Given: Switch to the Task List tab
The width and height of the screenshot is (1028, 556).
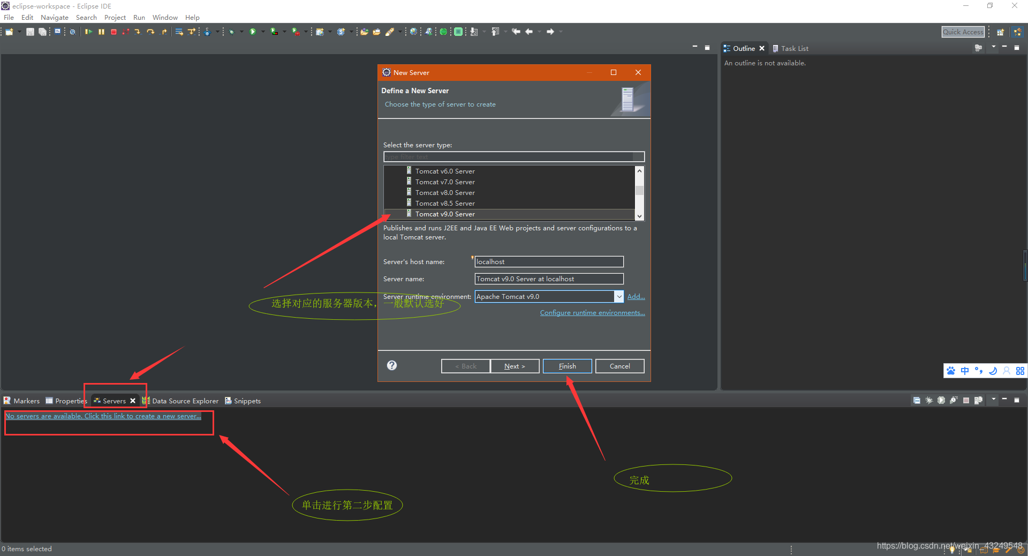Looking at the screenshot, I should (x=790, y=48).
